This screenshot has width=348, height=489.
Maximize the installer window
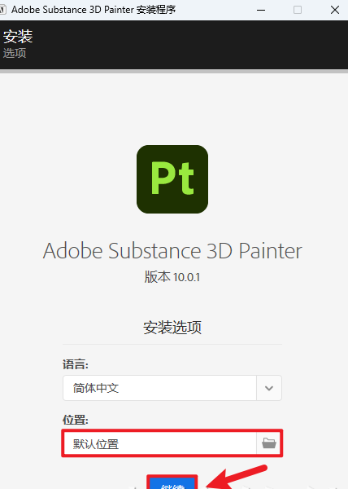tap(298, 10)
